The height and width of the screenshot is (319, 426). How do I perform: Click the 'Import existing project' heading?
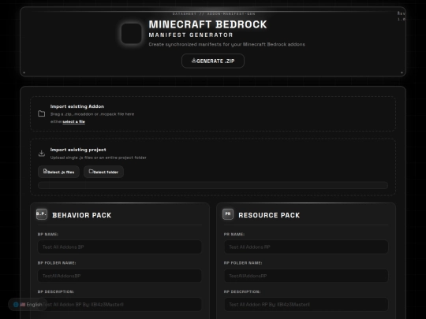click(x=78, y=150)
